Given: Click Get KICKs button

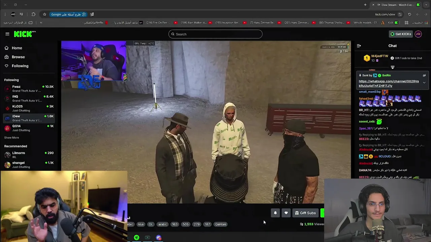Looking at the screenshot, I should (x=400, y=34).
